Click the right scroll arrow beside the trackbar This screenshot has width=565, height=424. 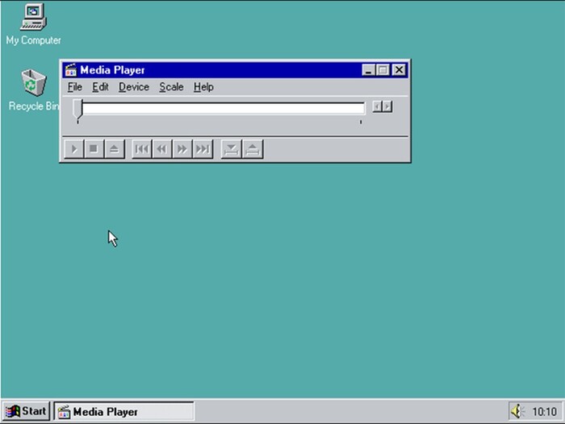click(x=387, y=106)
